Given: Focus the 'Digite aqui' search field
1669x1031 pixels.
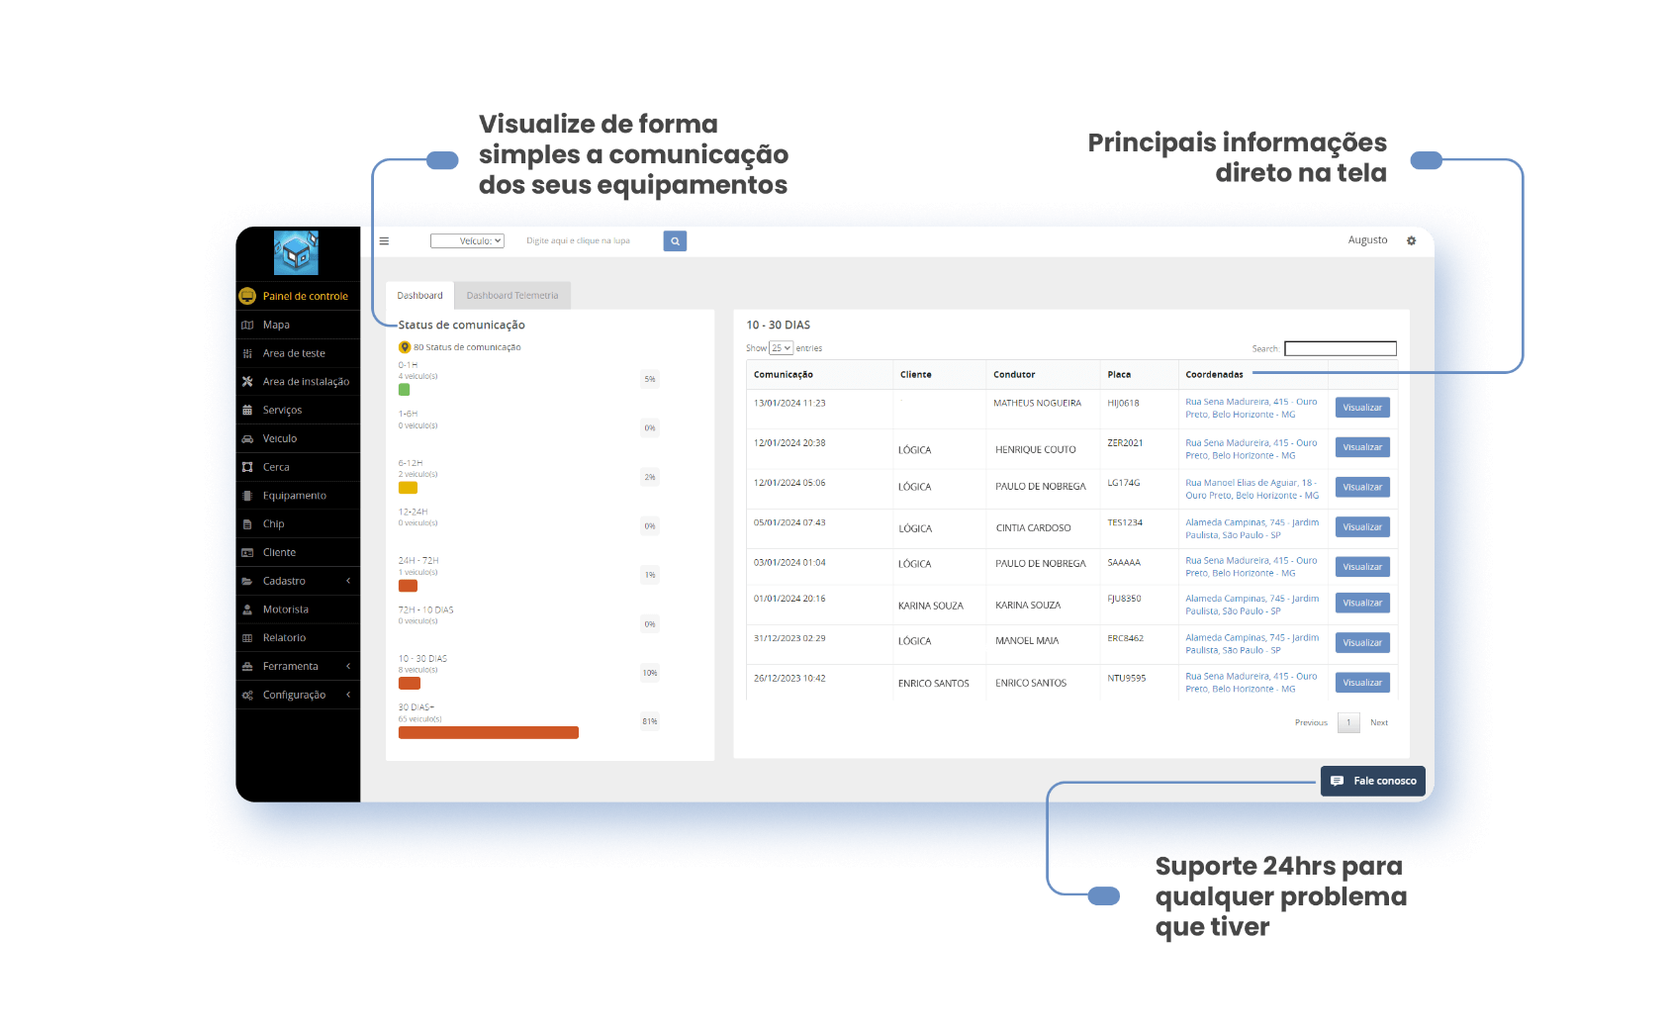Looking at the screenshot, I should pos(591,240).
